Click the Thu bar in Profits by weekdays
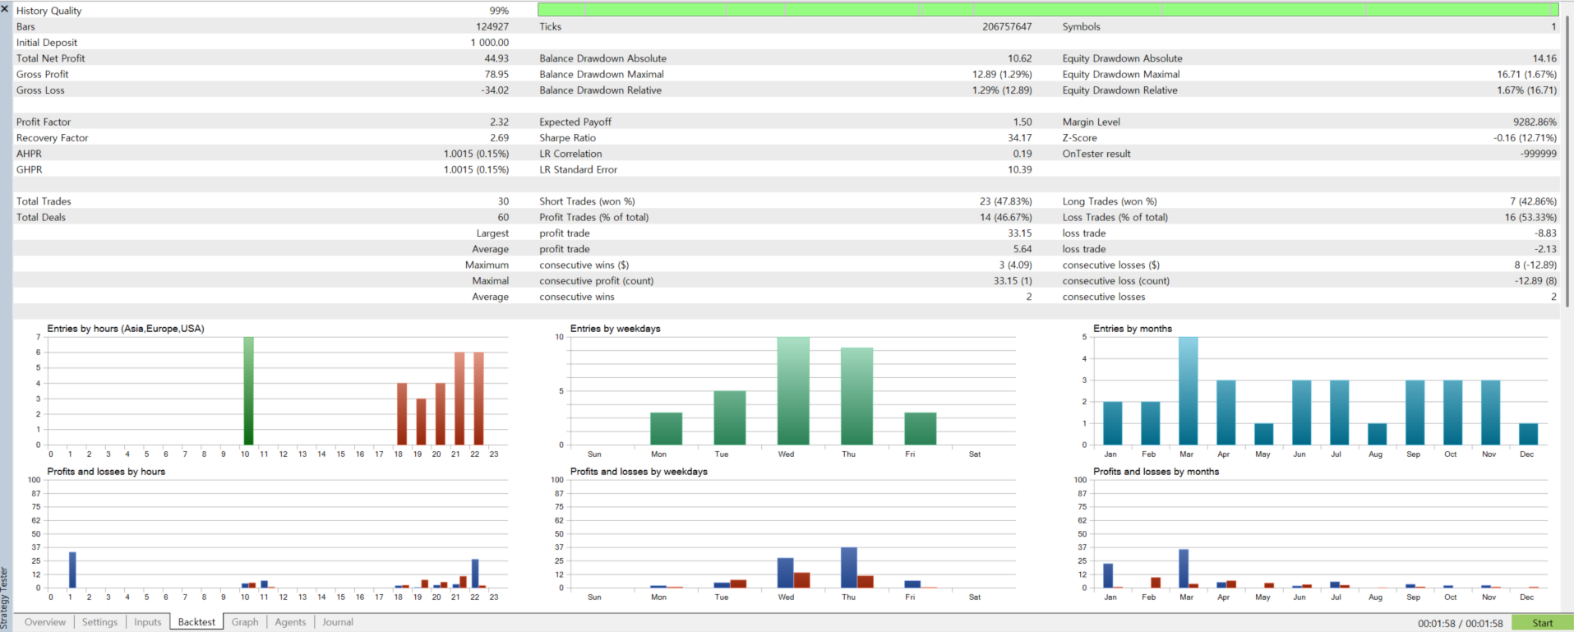 pyautogui.click(x=849, y=568)
